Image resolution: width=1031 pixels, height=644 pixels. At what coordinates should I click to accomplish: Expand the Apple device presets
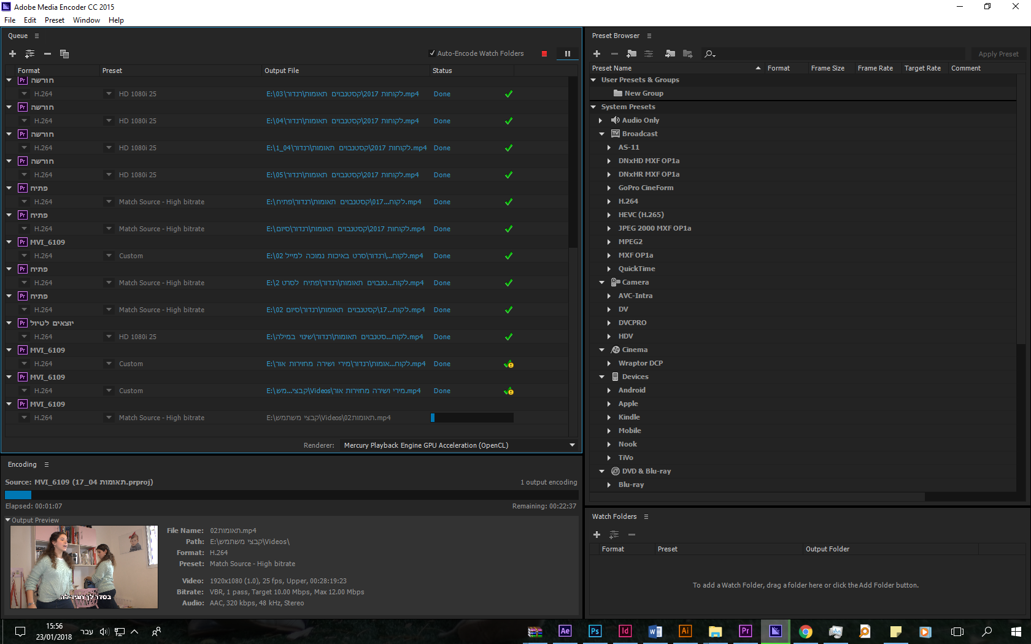pos(609,404)
